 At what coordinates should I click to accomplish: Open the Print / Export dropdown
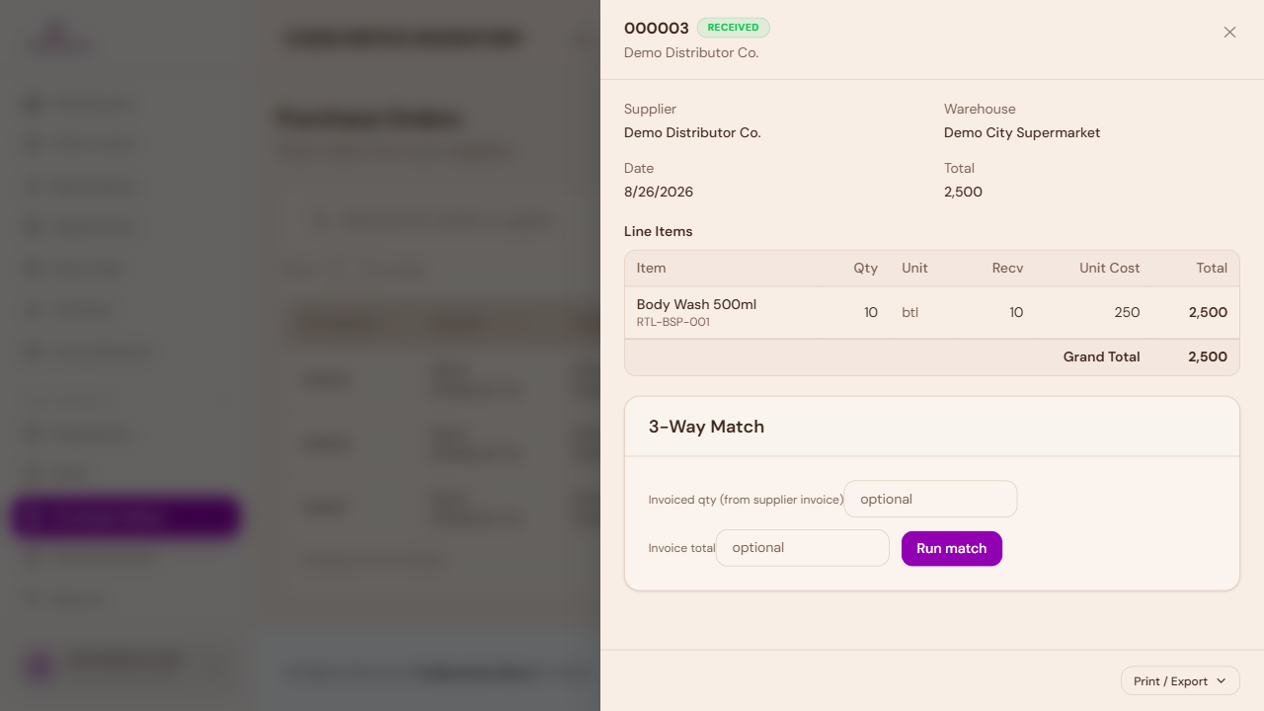click(1180, 681)
